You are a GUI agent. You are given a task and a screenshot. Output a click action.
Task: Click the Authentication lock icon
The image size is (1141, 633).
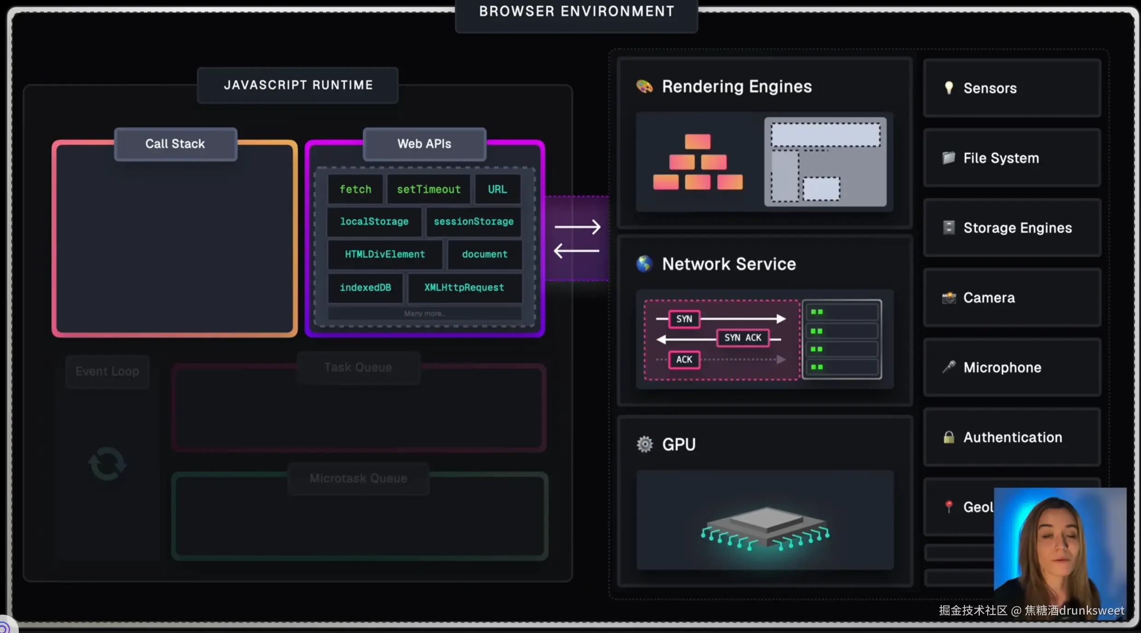949,437
